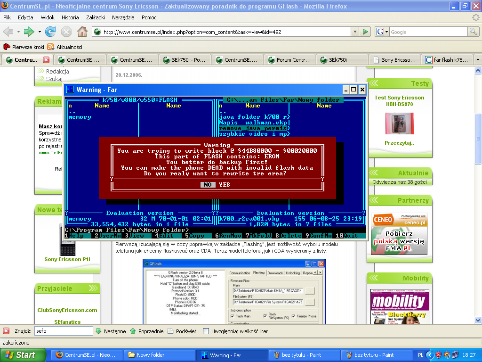
Task: Click Następne find-next arrow icon
Action: click(x=98, y=331)
